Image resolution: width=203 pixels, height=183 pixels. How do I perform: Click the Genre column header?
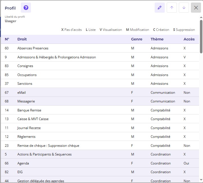137,39
